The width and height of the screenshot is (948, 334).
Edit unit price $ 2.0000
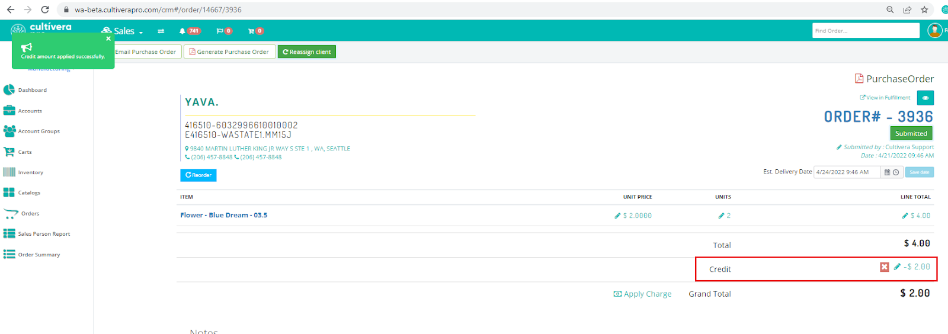click(633, 216)
